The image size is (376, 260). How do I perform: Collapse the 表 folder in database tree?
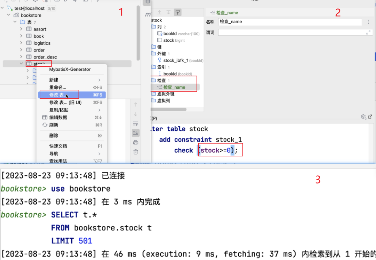15,22
